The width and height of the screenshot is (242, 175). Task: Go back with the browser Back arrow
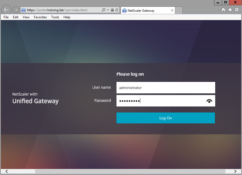6,10
